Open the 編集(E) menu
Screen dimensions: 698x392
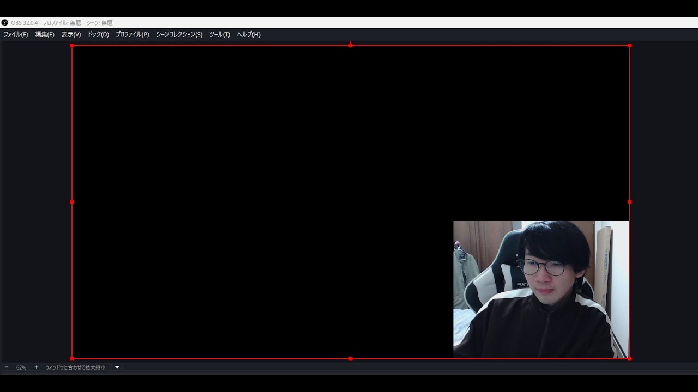point(45,34)
